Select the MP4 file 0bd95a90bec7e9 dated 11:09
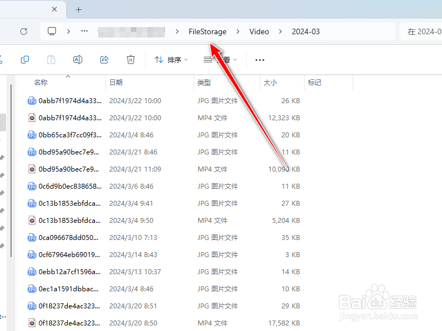 pyautogui.click(x=163, y=169)
